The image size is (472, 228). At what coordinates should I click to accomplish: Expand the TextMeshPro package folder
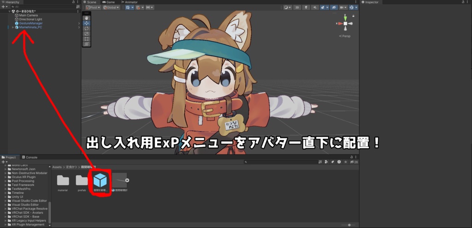tap(6, 189)
